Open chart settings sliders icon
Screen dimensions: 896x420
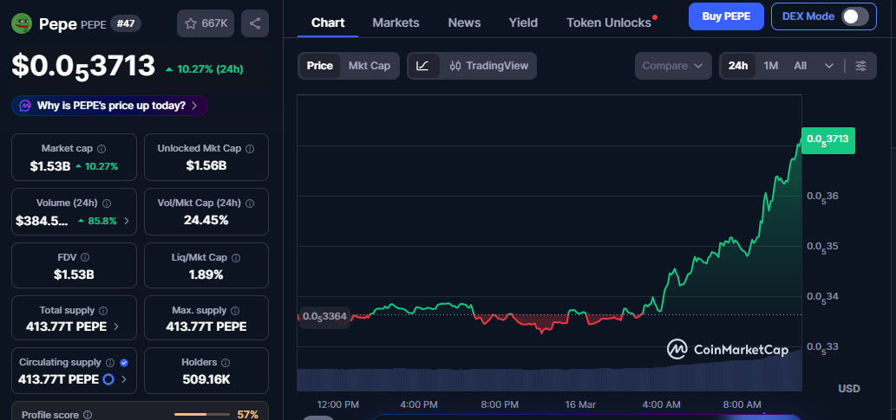pyautogui.click(x=860, y=66)
